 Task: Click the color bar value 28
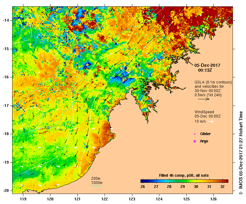coord(169,187)
